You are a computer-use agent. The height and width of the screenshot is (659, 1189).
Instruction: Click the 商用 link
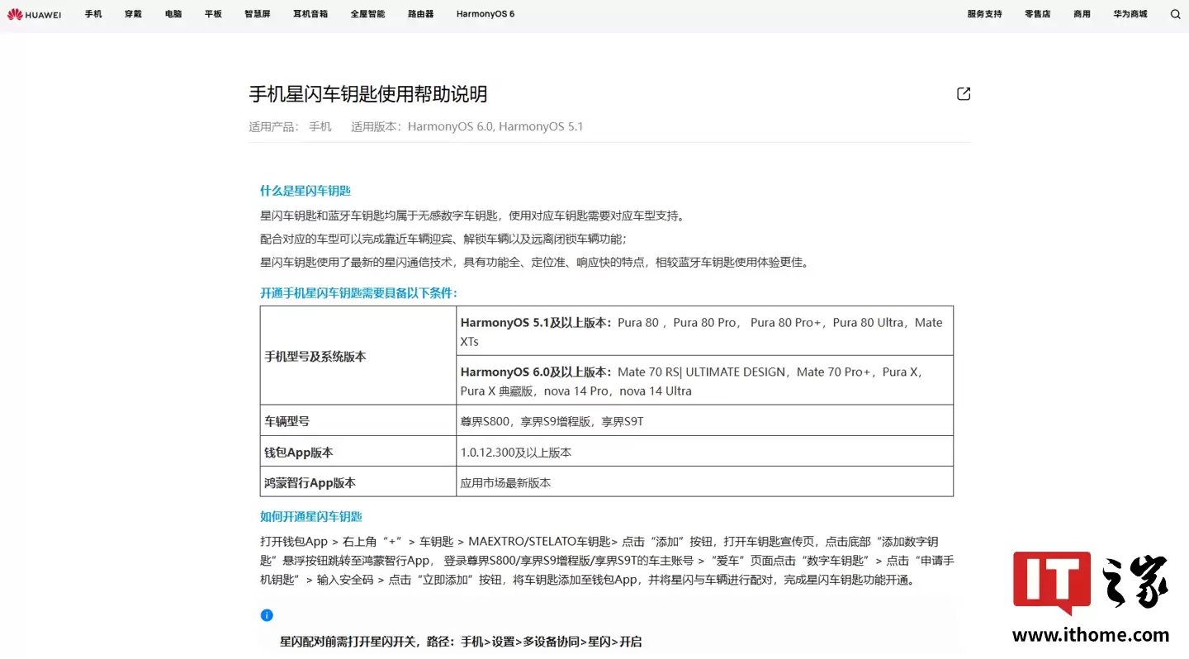(1082, 14)
